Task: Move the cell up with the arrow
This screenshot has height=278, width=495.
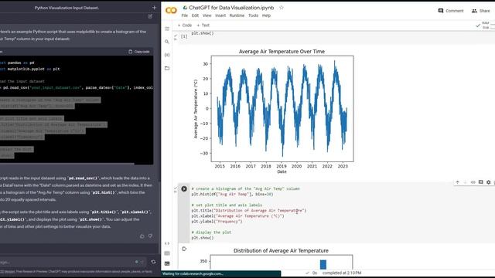Action: [457, 182]
